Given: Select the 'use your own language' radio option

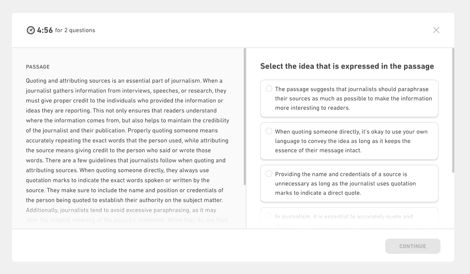Looking at the screenshot, I should click(x=269, y=131).
